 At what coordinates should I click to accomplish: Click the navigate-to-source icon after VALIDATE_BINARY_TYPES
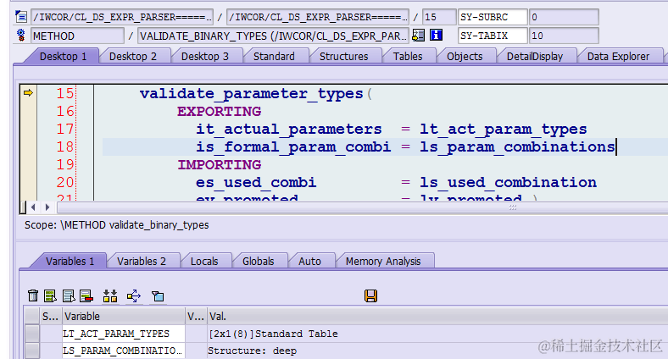(x=419, y=36)
